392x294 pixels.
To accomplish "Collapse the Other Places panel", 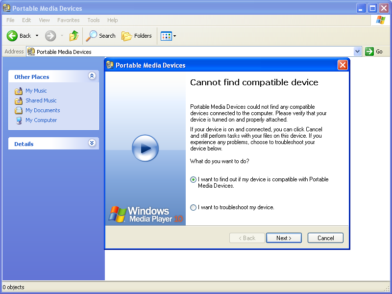I will pos(92,75).
